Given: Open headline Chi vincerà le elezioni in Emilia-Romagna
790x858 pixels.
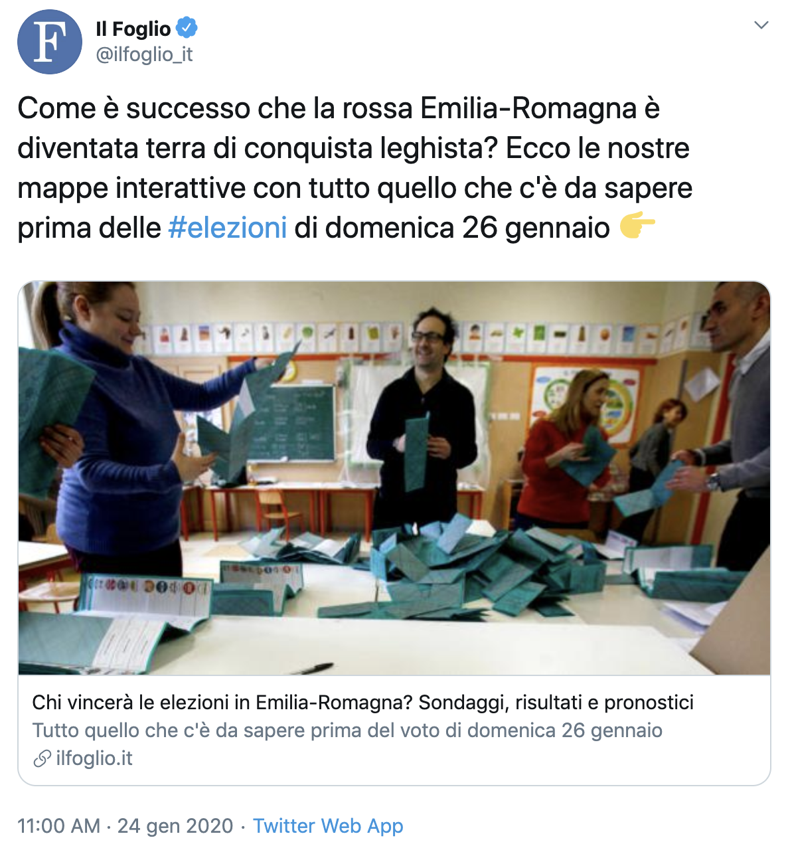Looking at the screenshot, I should tap(362, 702).
